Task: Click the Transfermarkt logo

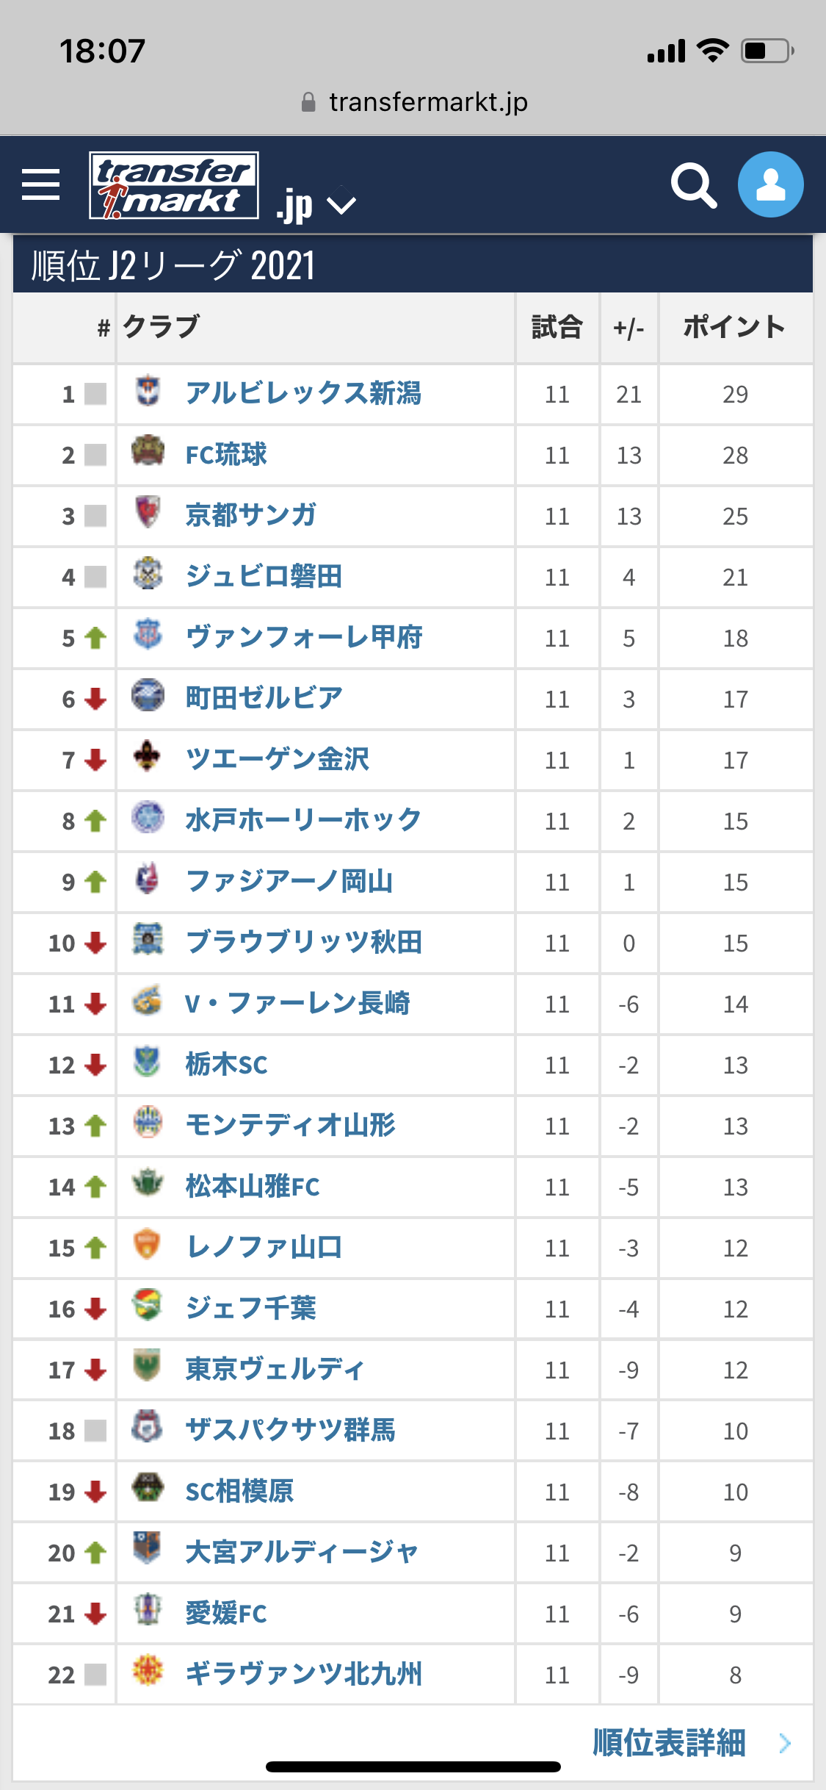Action: tap(174, 185)
